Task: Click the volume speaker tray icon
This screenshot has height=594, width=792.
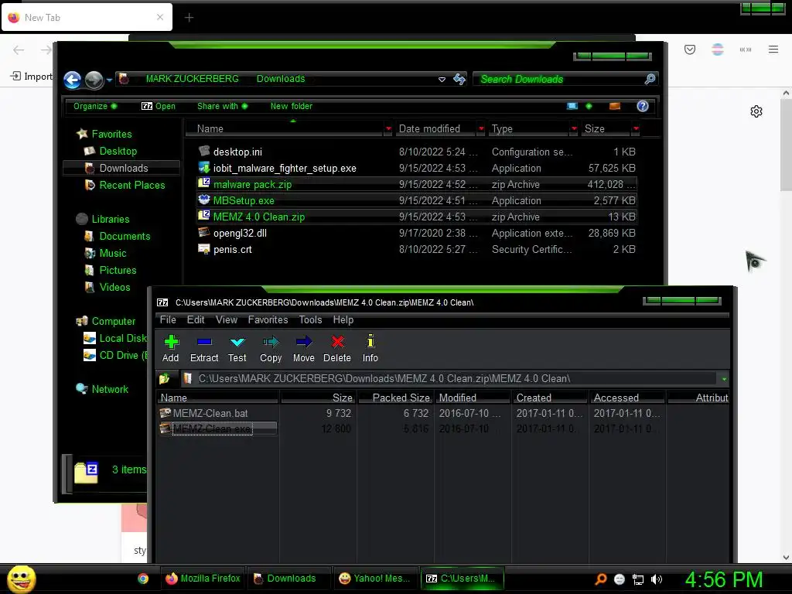Action: coord(657,579)
